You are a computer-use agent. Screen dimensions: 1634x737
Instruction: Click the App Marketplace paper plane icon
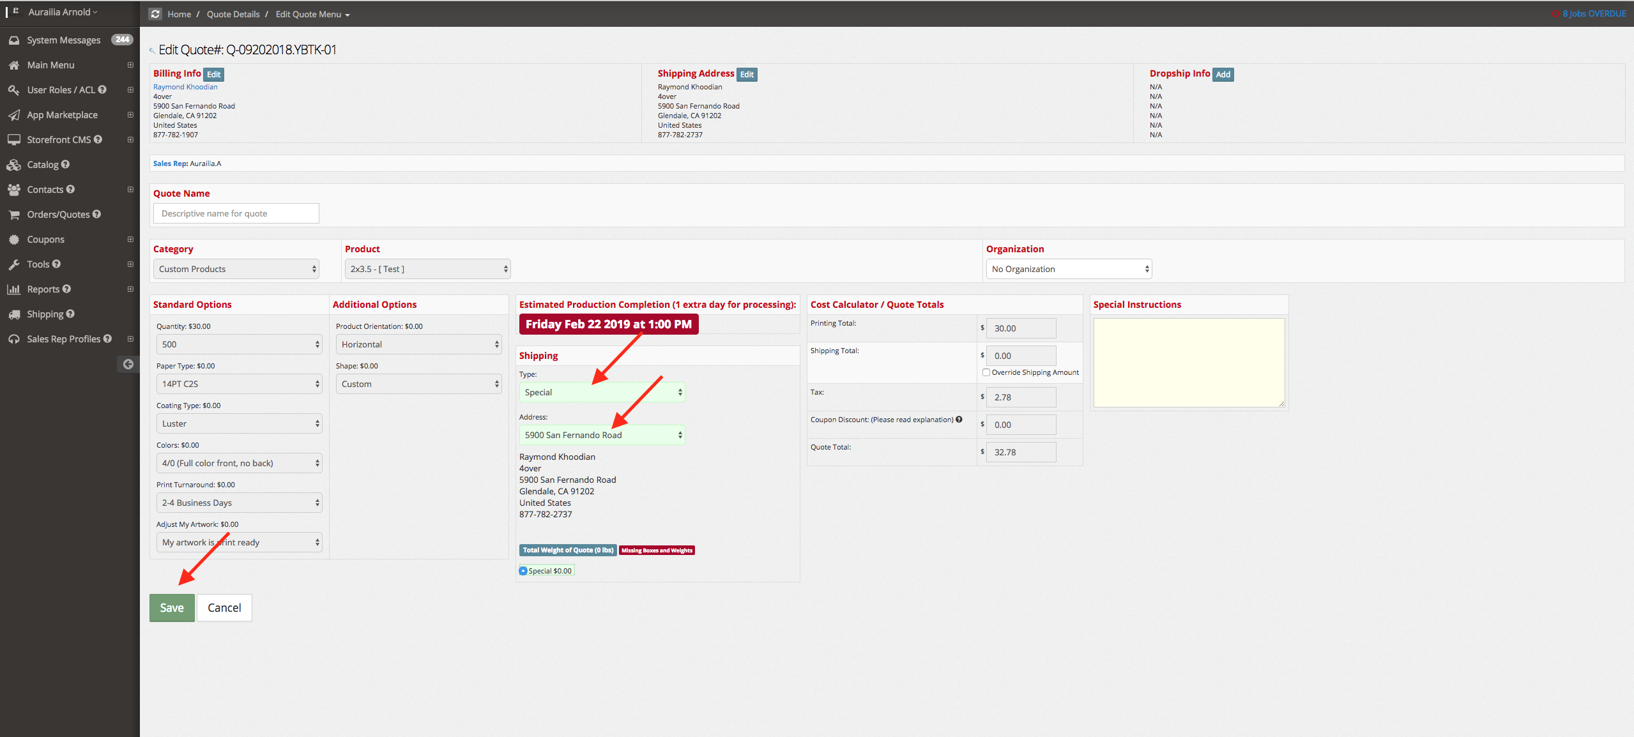click(13, 115)
